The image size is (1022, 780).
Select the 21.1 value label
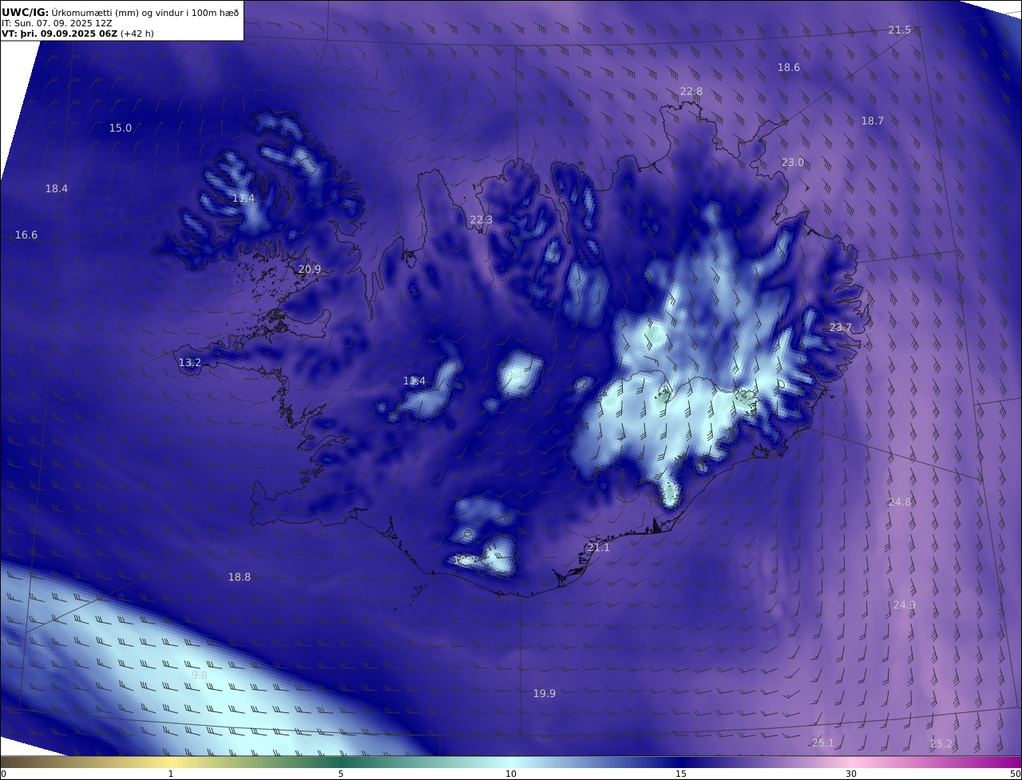598,548
